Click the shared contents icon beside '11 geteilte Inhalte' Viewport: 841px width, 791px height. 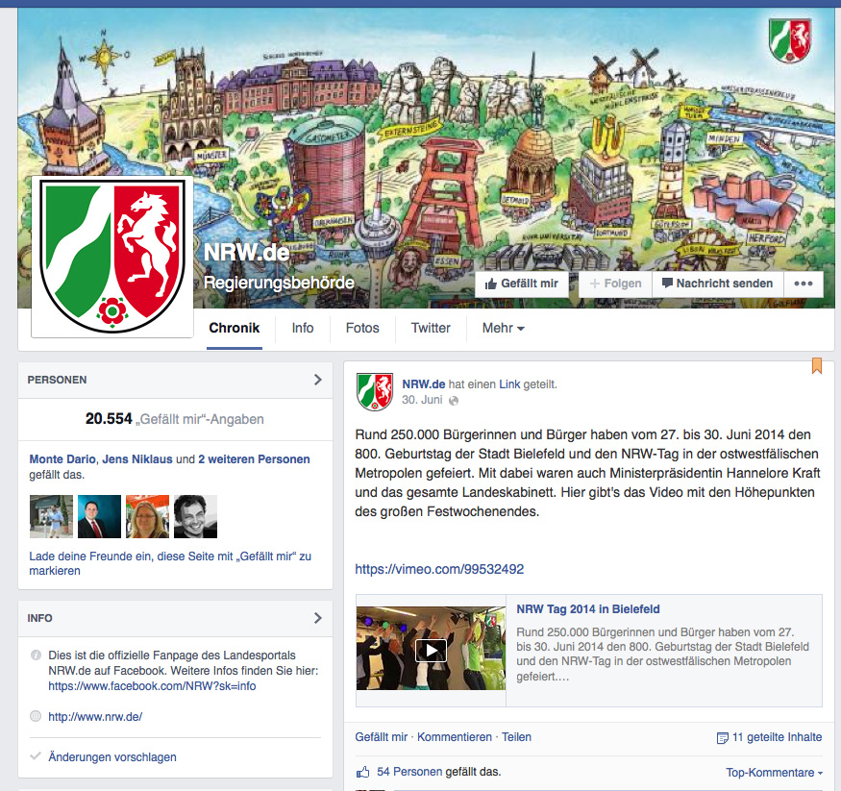[723, 738]
